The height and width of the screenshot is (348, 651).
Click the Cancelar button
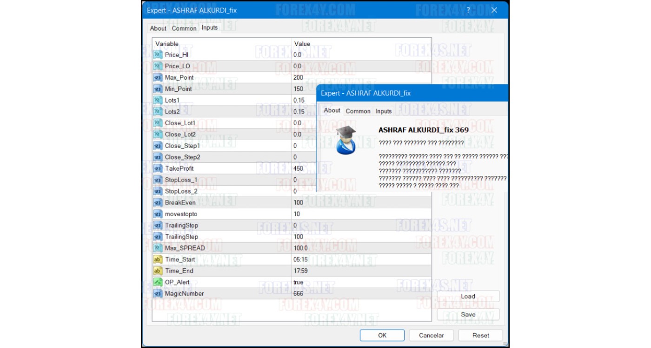tap(431, 335)
